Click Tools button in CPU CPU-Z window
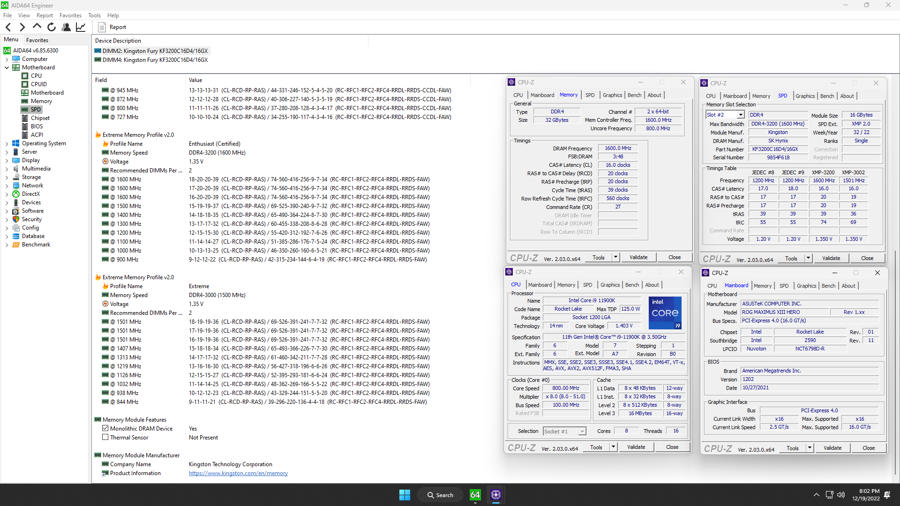 [596, 447]
